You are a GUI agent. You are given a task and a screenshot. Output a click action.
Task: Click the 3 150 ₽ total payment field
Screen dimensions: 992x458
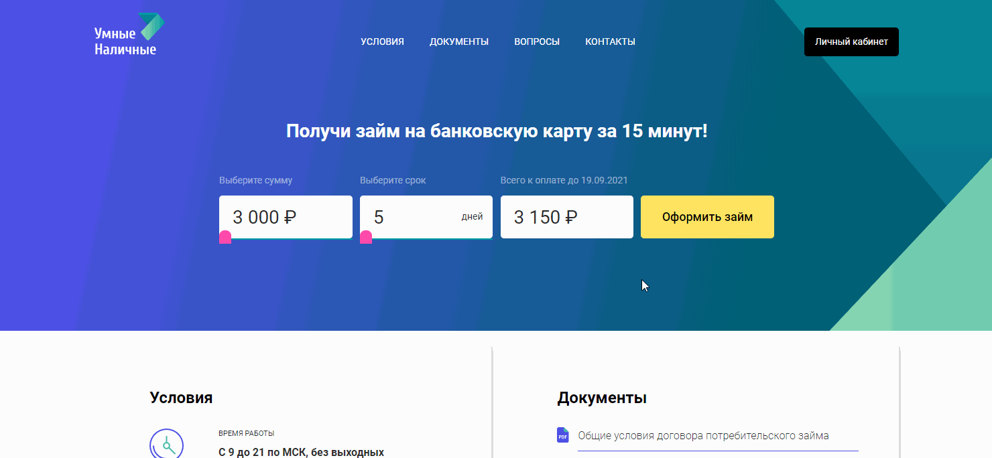pyautogui.click(x=566, y=217)
